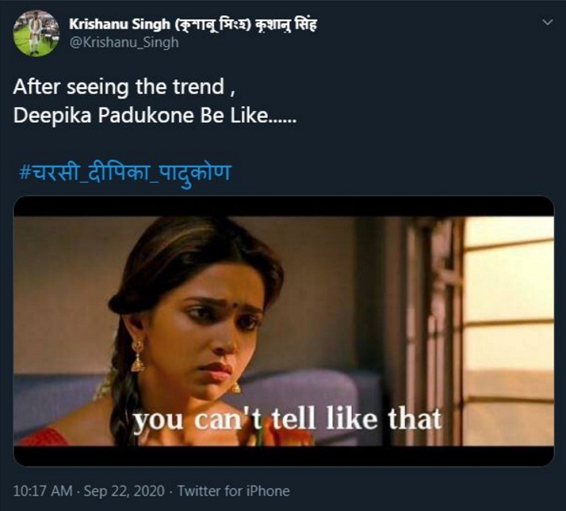
Task: Open the @Krishanu_Singh handle link
Action: [124, 42]
